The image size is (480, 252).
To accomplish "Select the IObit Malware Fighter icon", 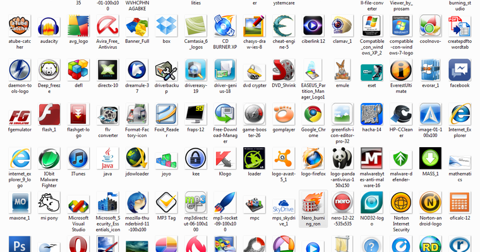I will pyautogui.click(x=49, y=159).
